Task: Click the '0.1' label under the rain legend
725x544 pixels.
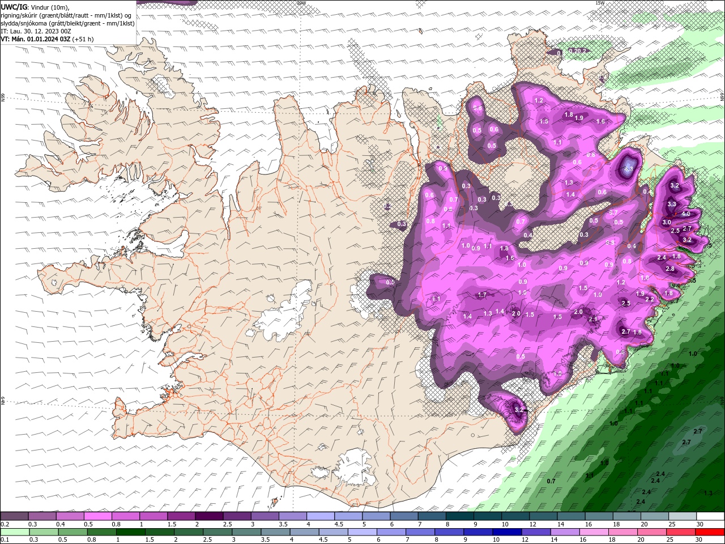Action: point(5,540)
